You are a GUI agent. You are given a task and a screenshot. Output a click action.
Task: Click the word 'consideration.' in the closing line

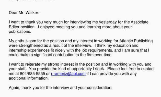pos(100,88)
